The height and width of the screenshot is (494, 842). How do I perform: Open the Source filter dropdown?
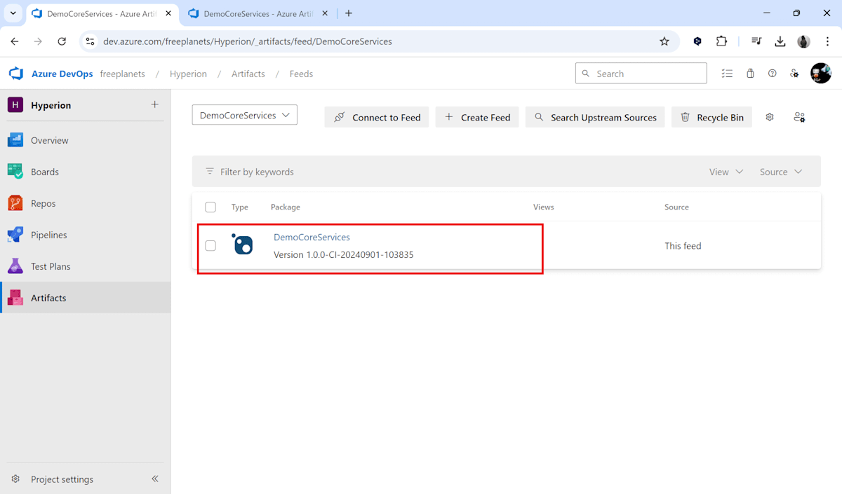[781, 172]
